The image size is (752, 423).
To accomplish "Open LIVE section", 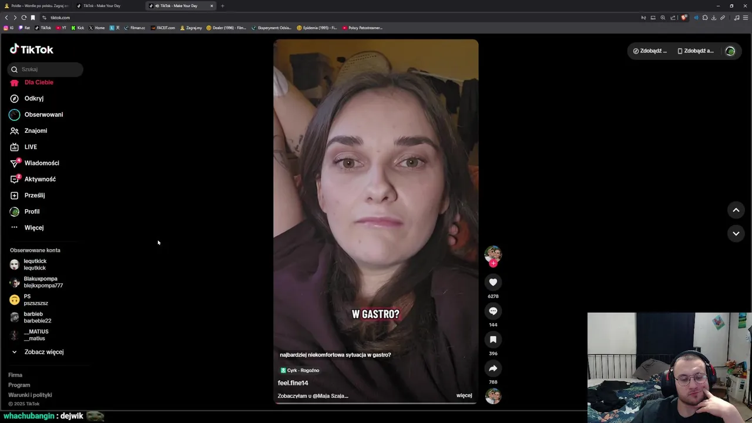I will (23, 147).
